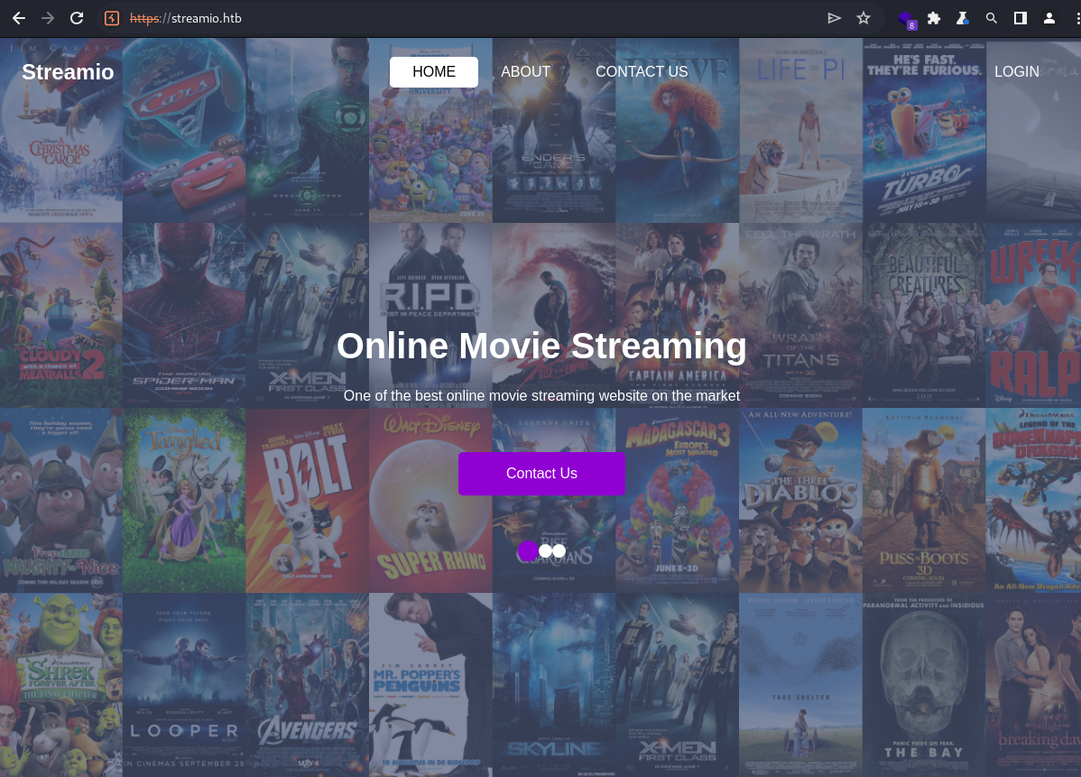Click the Puss in Boots 3D poster

[x=924, y=501]
